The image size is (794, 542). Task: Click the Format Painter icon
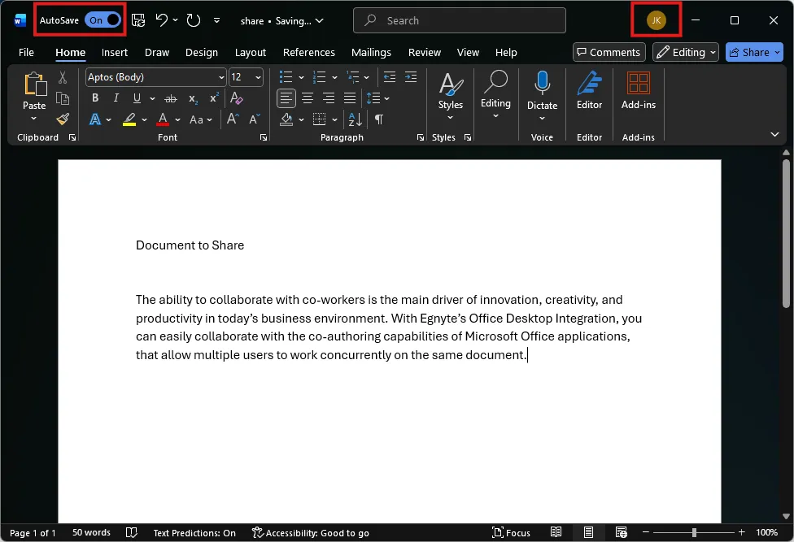point(63,119)
